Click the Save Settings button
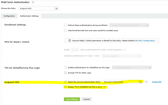Screen dimensions: 168x105 point(72,99)
